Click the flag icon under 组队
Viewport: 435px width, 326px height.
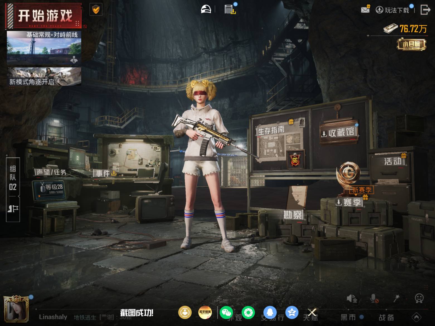tap(13, 208)
